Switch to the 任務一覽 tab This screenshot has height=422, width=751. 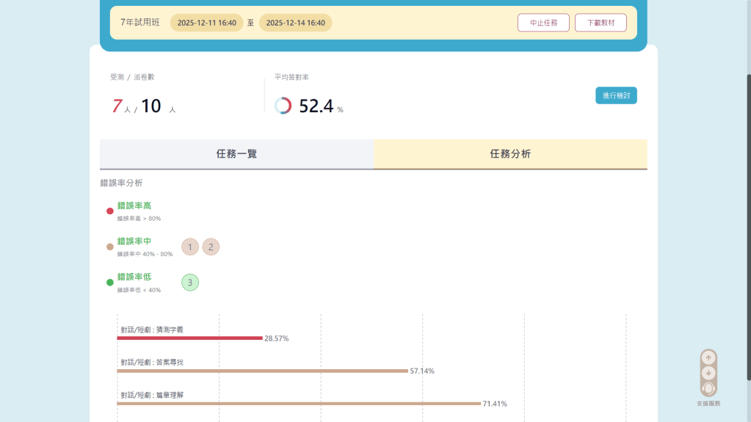tap(236, 154)
